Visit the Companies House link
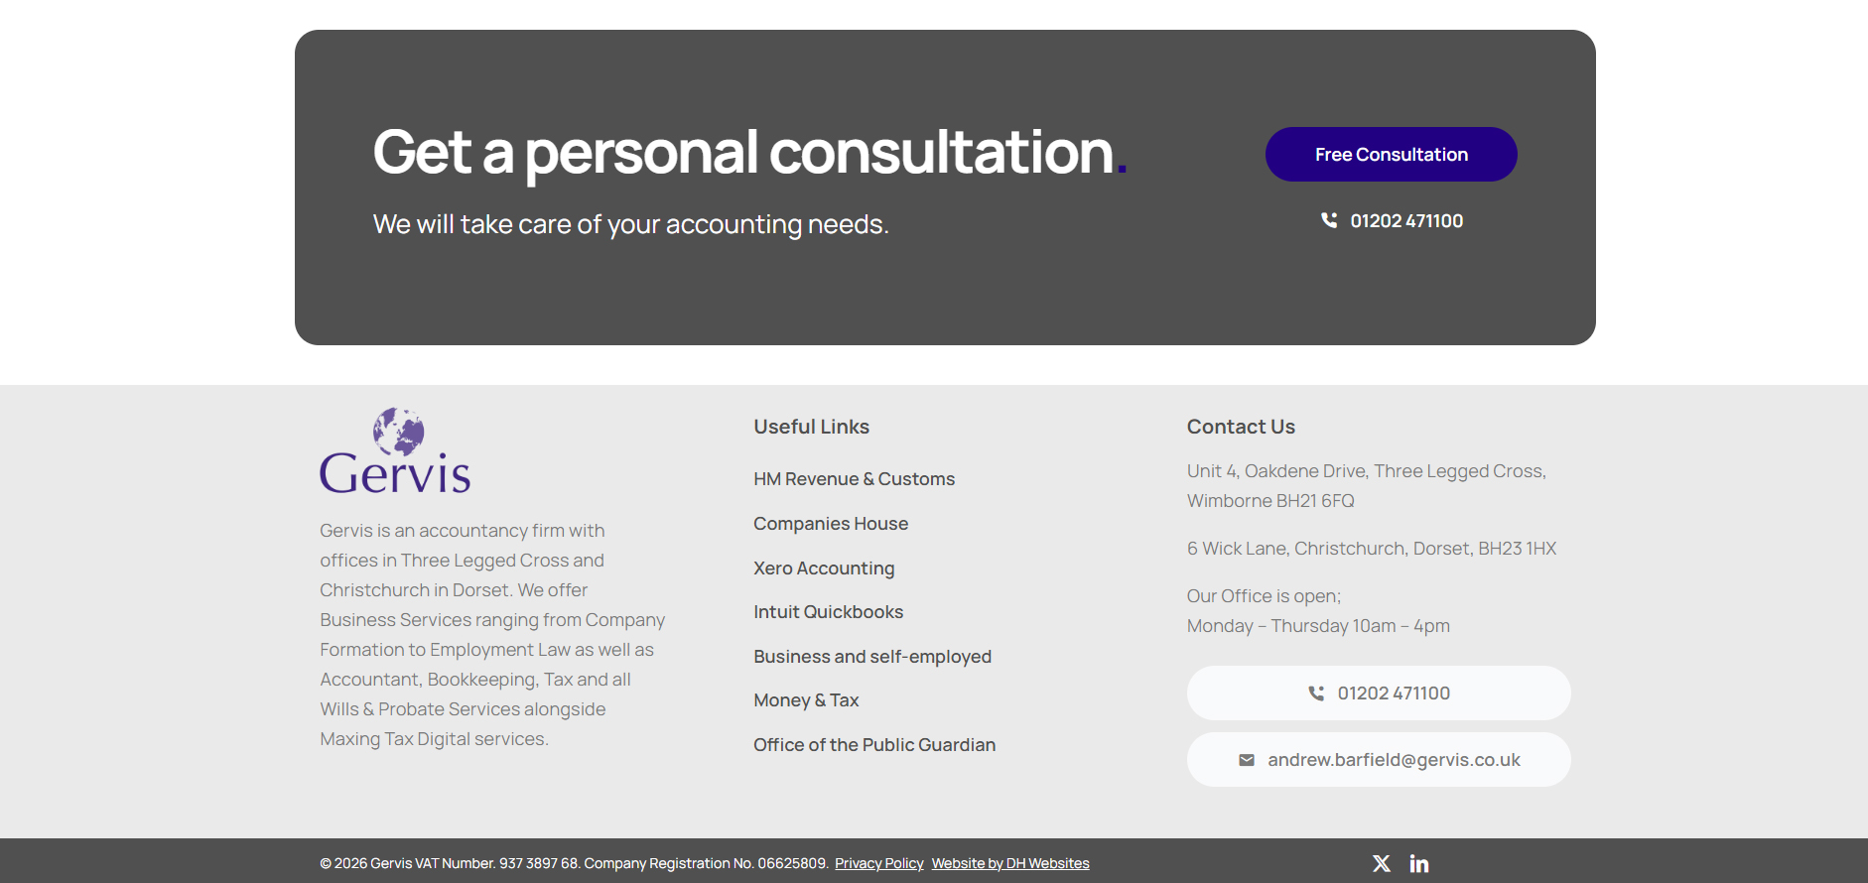The image size is (1868, 883). click(x=831, y=524)
